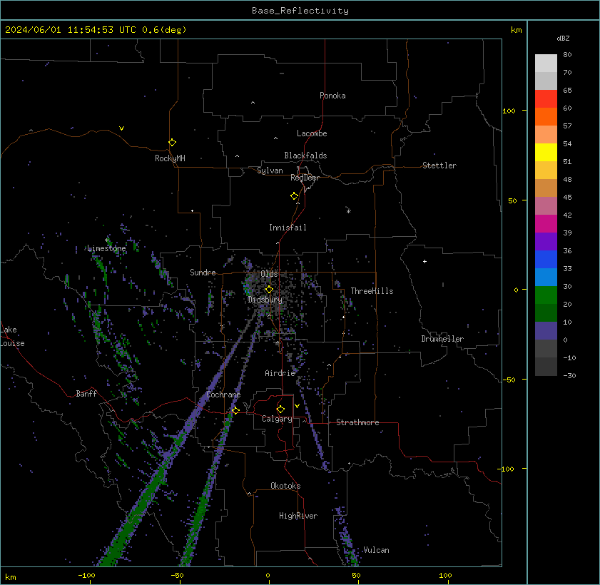This screenshot has width=600, height=585.
Task: Click the Sundre town label
Action: tap(203, 273)
